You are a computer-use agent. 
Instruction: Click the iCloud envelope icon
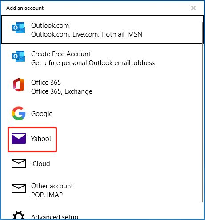point(19,163)
